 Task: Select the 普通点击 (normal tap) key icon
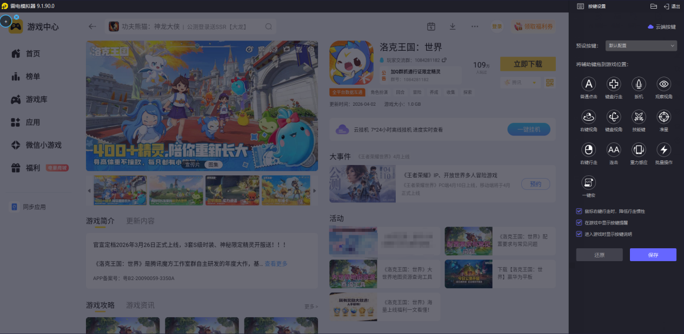point(588,84)
